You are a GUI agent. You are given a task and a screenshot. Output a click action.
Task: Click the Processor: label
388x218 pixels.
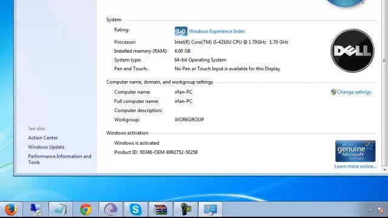click(125, 42)
